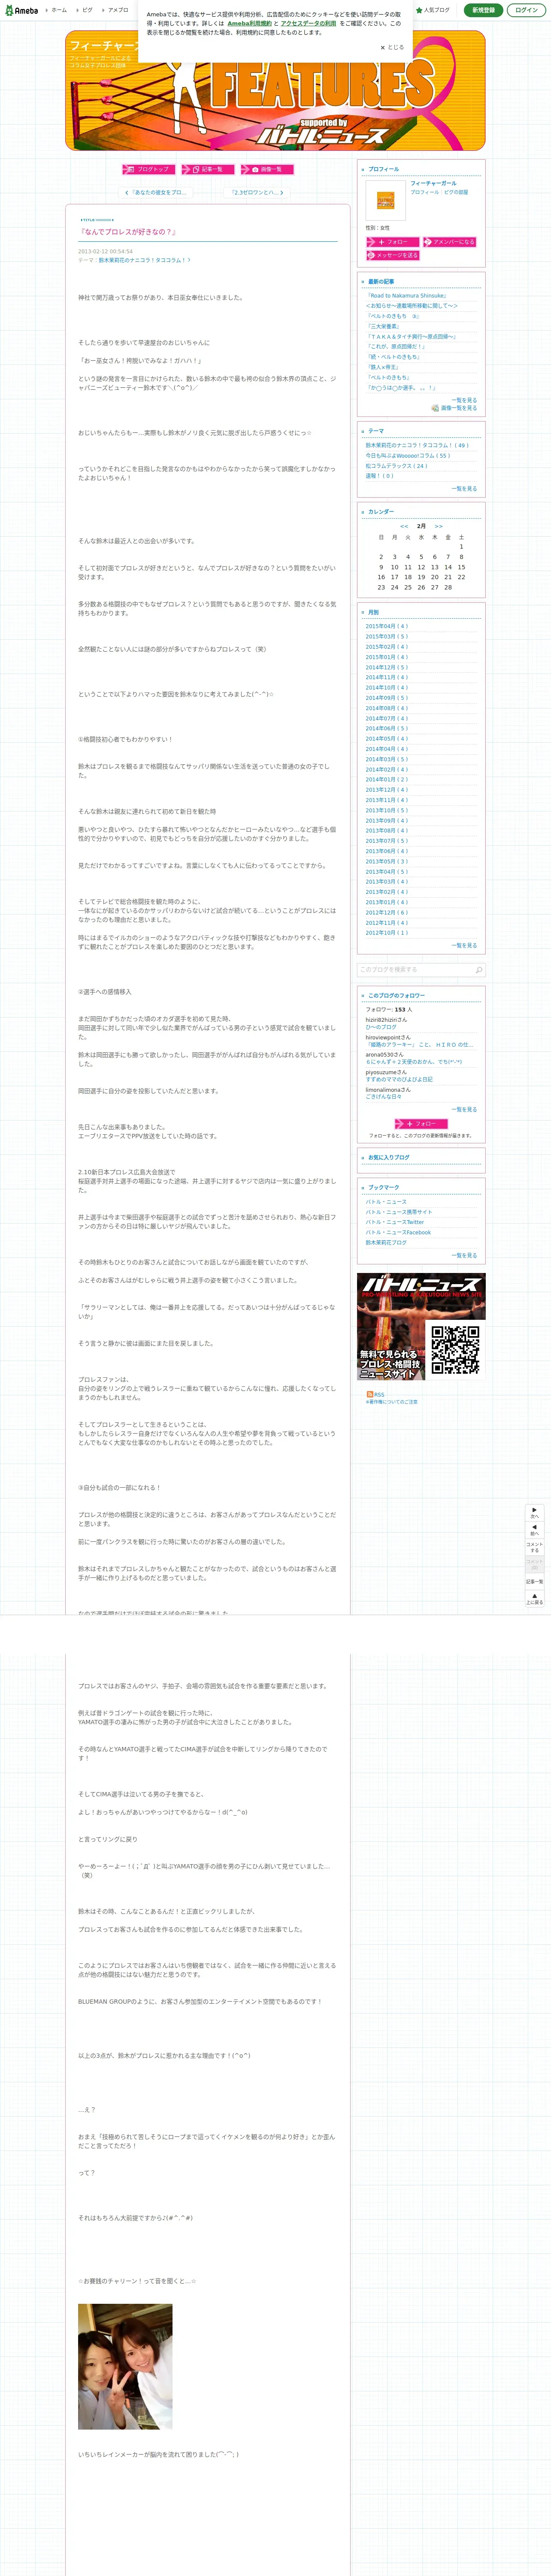Open ホーム in the Ameba header
This screenshot has height=2576, width=551.
pos(59,10)
